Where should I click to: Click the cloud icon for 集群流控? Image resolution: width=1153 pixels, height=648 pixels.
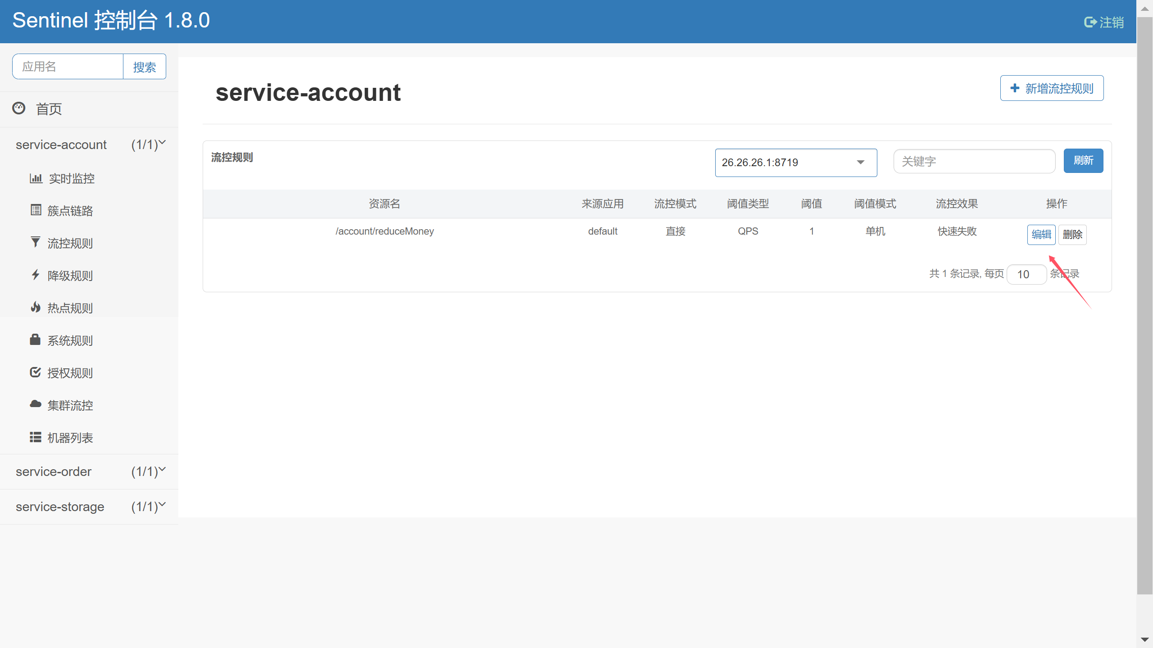tap(36, 404)
